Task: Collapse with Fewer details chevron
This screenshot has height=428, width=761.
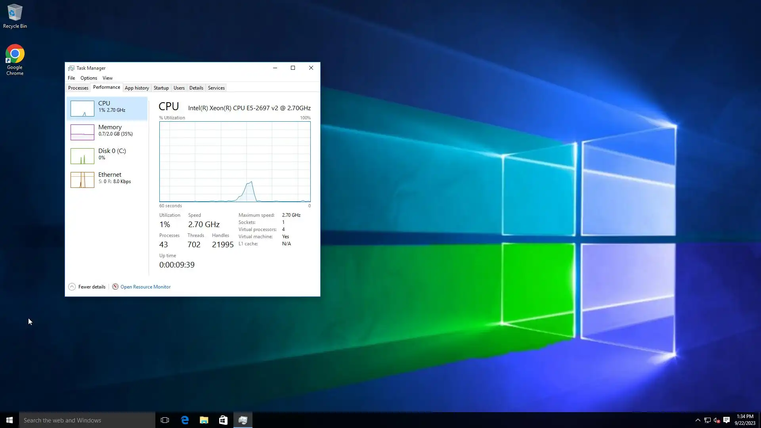Action: [x=72, y=287]
